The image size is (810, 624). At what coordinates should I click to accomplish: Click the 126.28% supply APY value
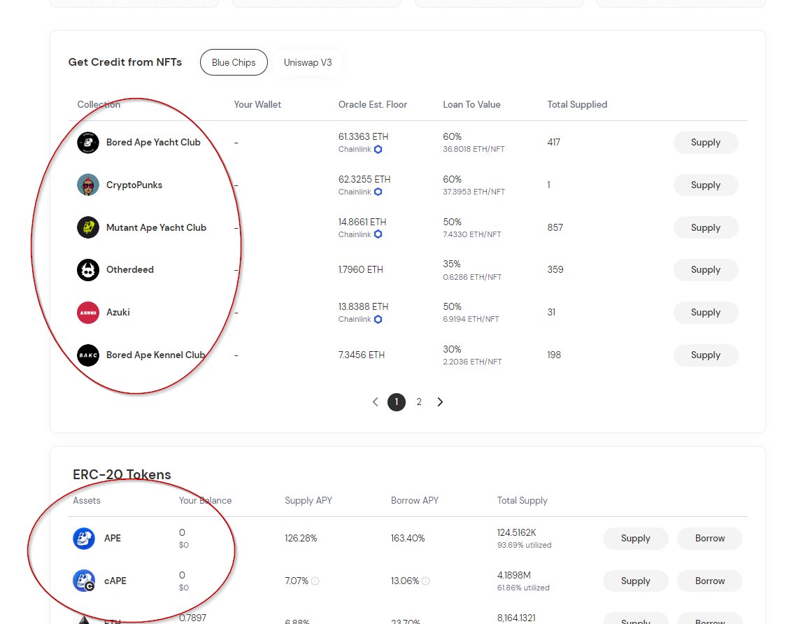click(x=301, y=538)
